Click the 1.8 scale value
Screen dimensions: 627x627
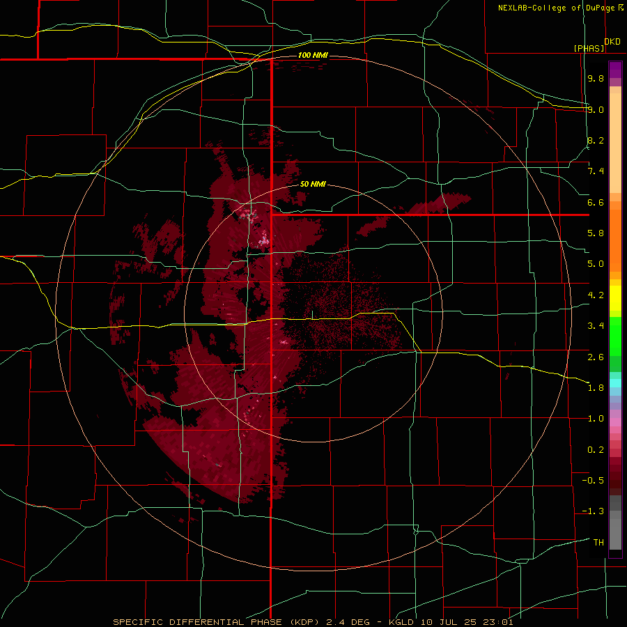[x=596, y=388]
